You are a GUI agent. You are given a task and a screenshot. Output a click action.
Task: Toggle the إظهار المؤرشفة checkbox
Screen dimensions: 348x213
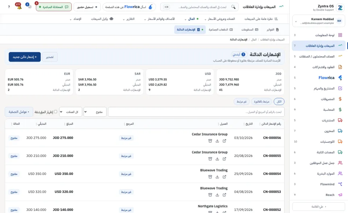pos(55,112)
